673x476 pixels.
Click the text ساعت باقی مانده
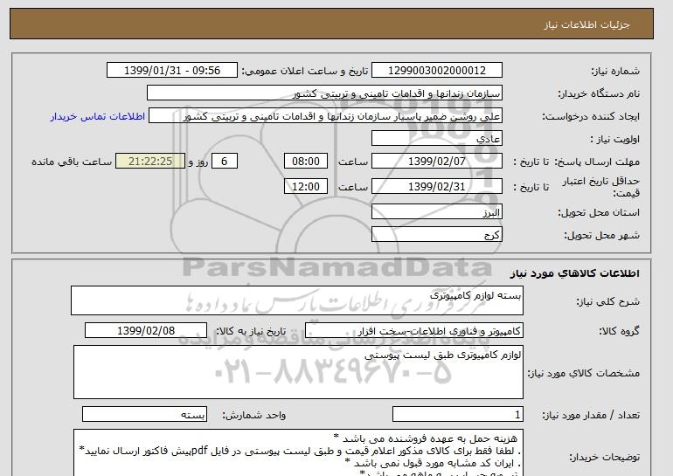coord(72,162)
